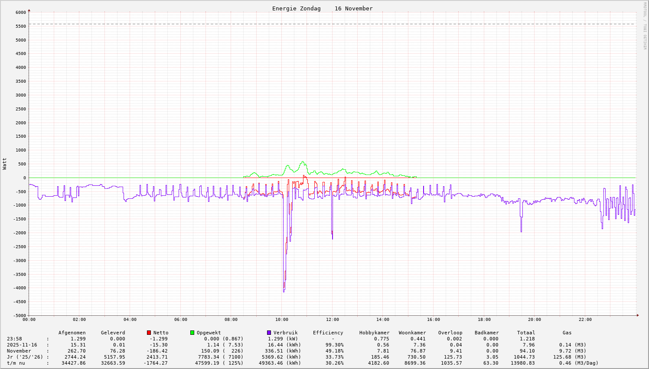
Task: Click the 'November' row label
Action: (x=19, y=351)
